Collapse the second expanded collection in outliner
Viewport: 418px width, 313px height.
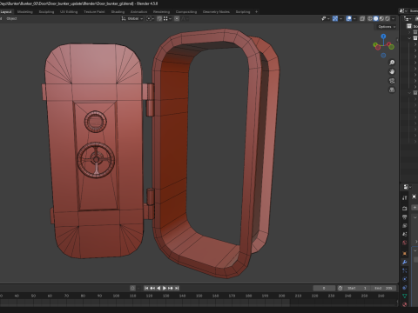409,93
